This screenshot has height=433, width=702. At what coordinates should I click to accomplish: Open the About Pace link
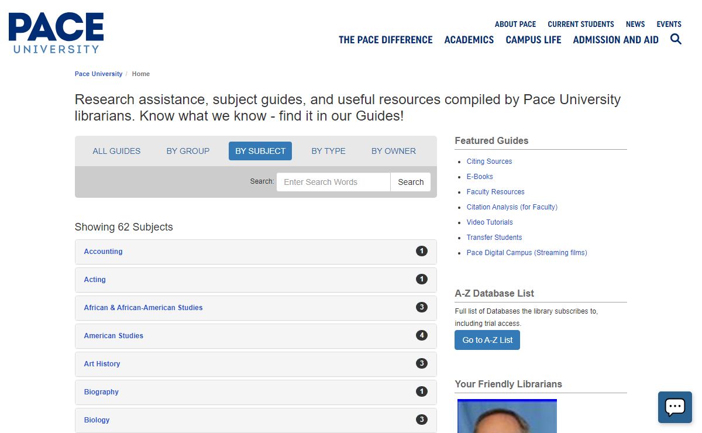515,24
